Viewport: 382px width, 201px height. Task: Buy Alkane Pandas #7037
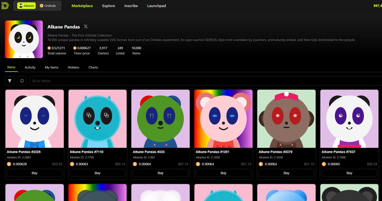tap(350, 173)
